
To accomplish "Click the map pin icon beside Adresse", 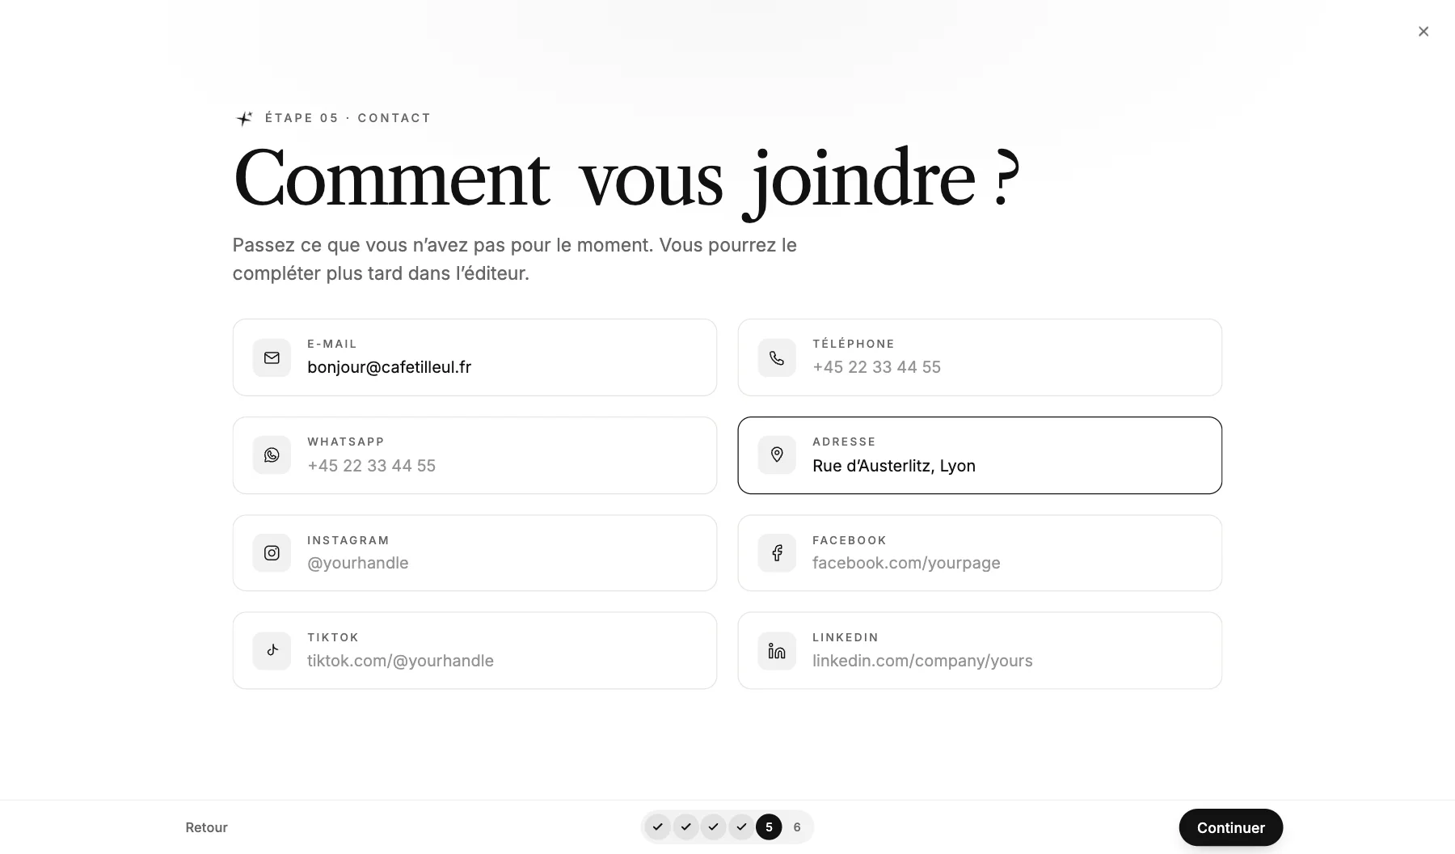I will click(x=777, y=455).
